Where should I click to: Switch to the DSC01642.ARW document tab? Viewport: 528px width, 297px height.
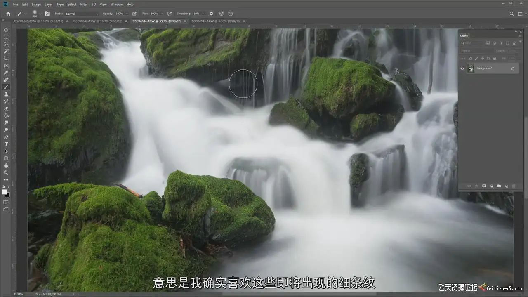pyautogui.click(x=97, y=21)
